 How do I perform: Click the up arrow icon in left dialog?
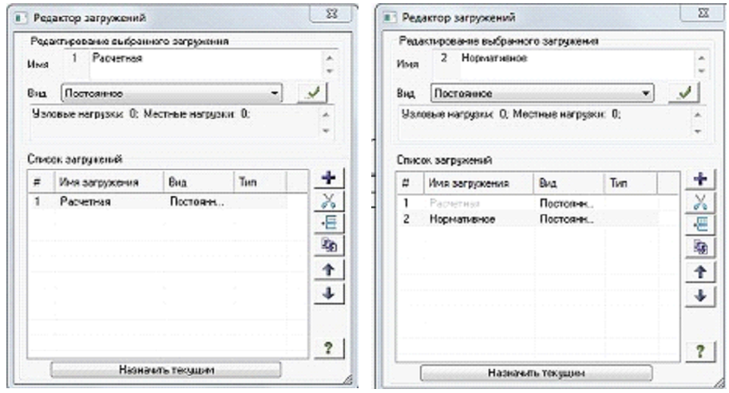pyautogui.click(x=329, y=269)
